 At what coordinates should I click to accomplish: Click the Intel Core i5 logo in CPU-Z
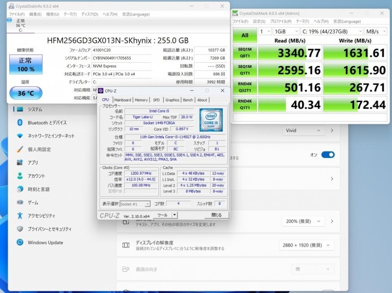(211, 120)
